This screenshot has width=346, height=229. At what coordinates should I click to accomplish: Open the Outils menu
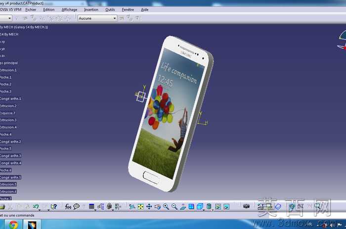coord(110,10)
